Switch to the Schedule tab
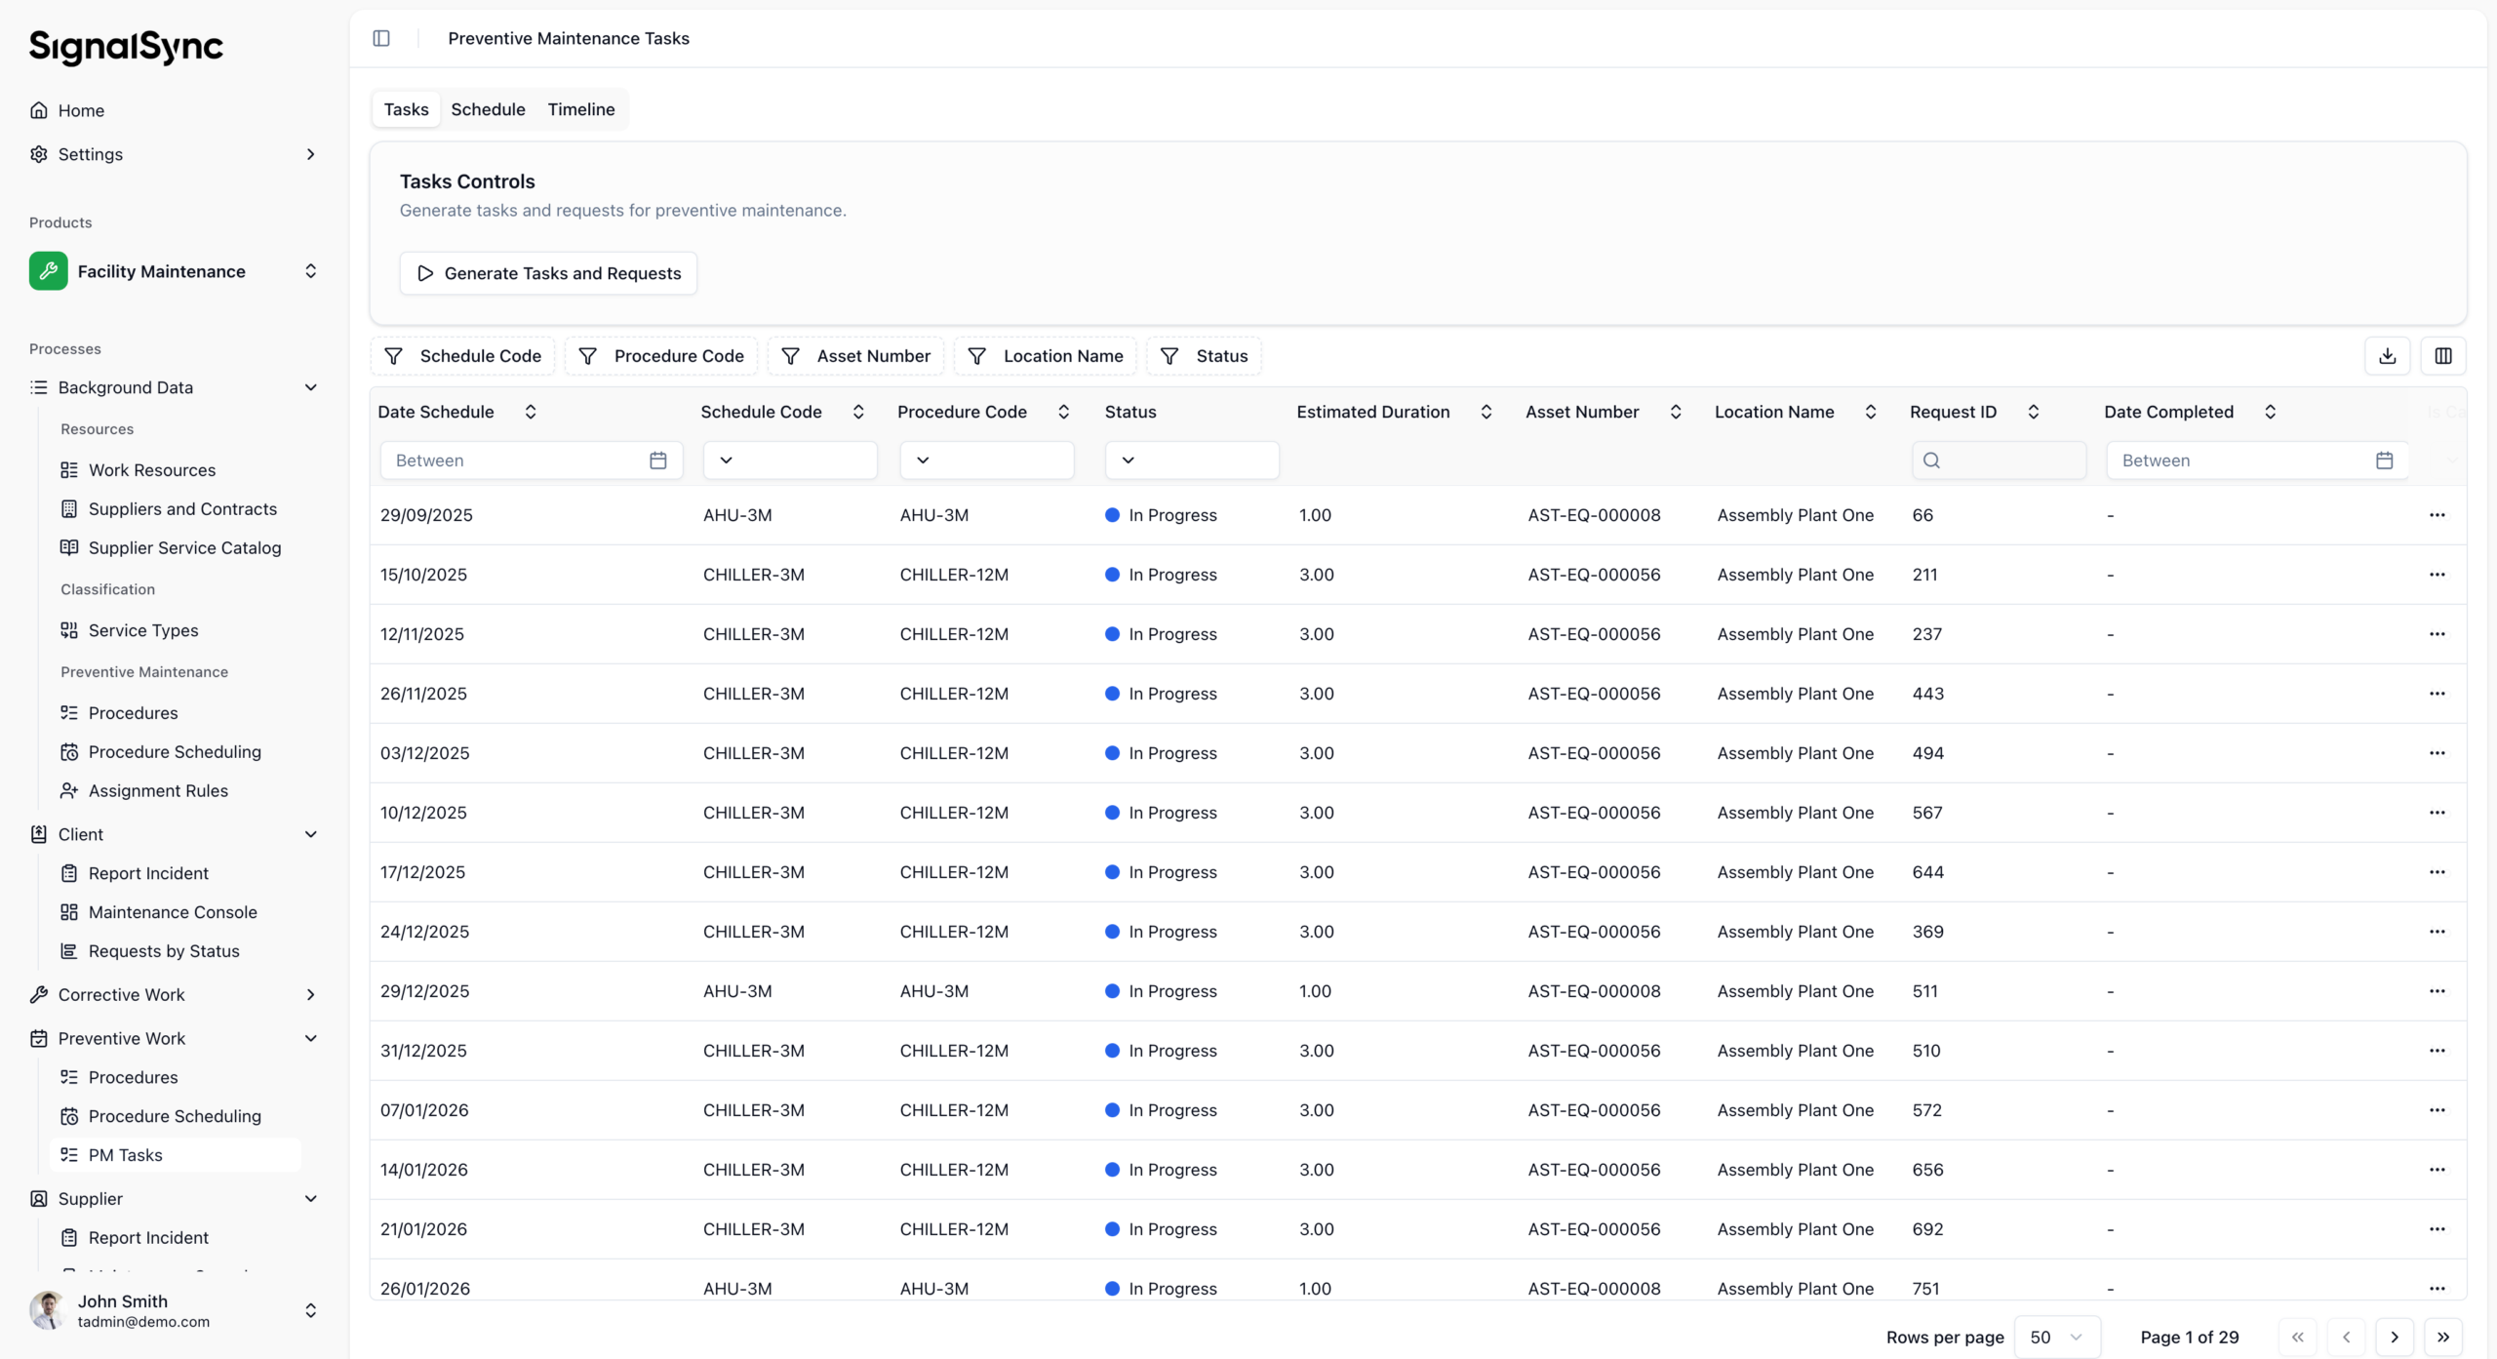2497x1359 pixels. tap(488, 109)
